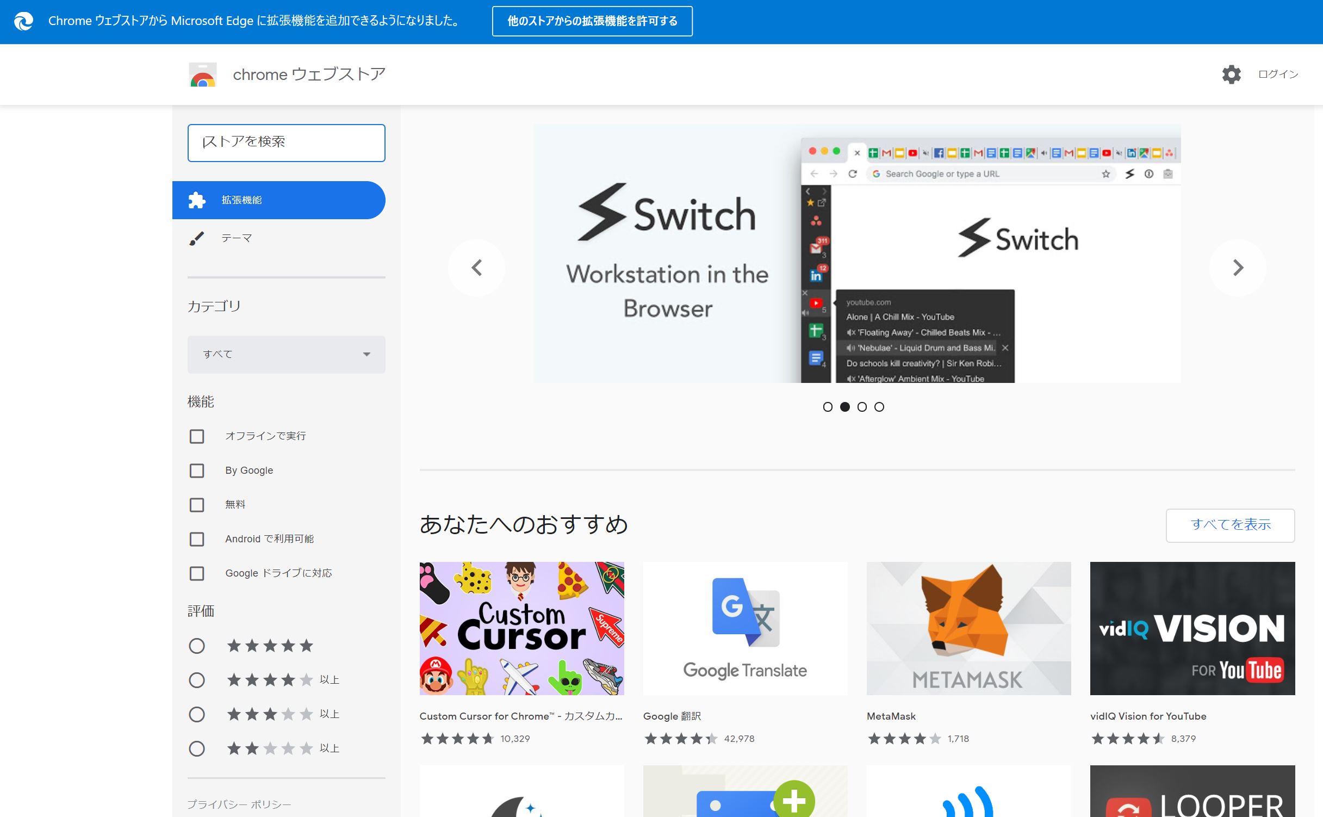Enable Google ドライブに対応 checkbox
The height and width of the screenshot is (817, 1323).
tap(197, 573)
